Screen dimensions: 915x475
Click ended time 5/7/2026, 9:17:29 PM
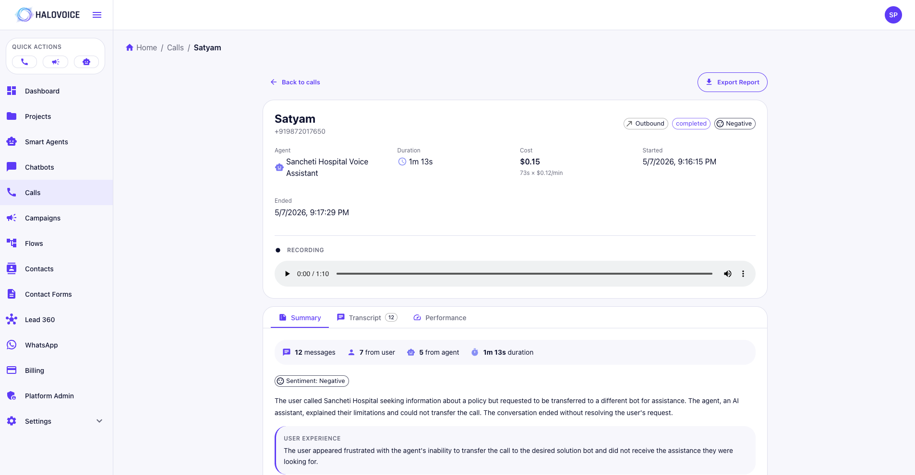312,212
